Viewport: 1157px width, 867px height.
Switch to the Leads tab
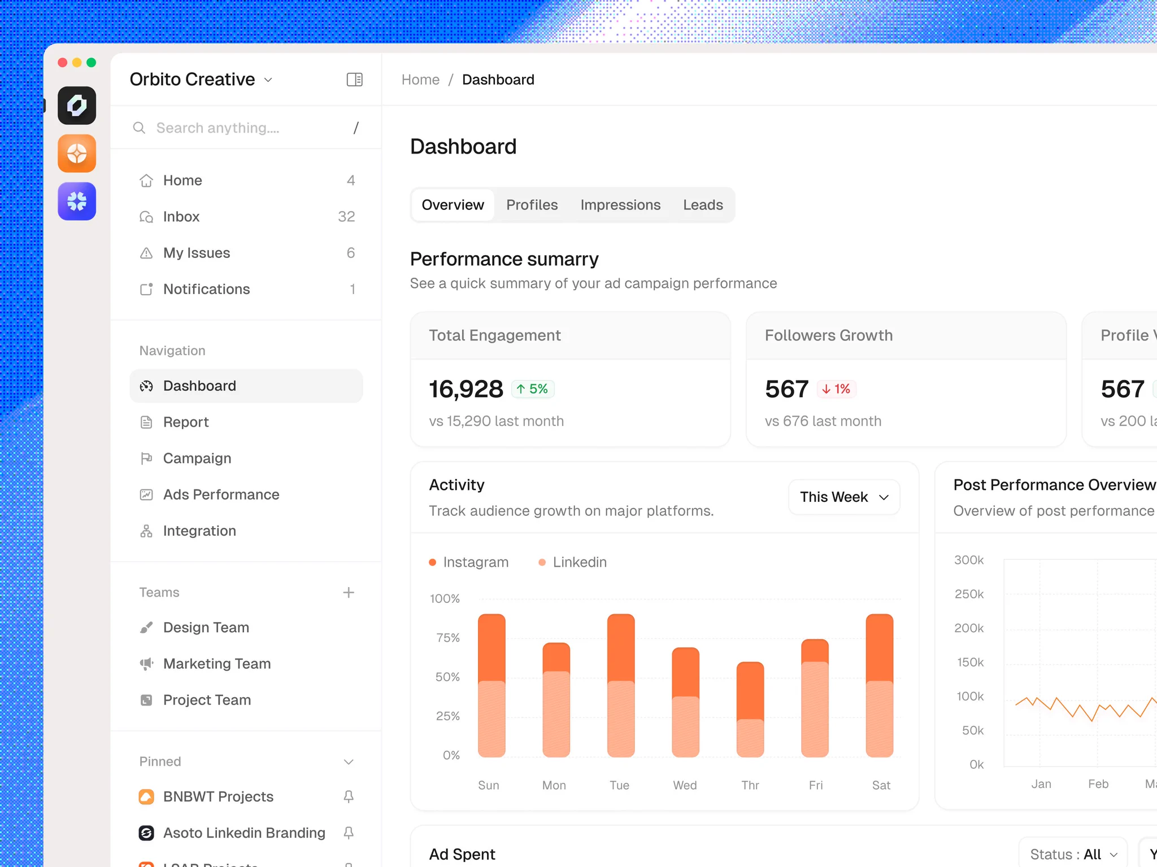point(703,205)
